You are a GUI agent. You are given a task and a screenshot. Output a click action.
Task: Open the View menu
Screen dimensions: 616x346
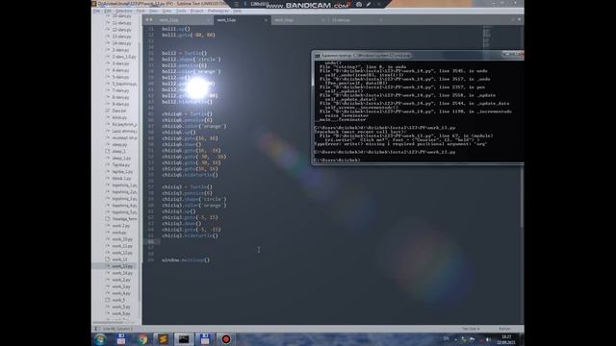pos(154,11)
